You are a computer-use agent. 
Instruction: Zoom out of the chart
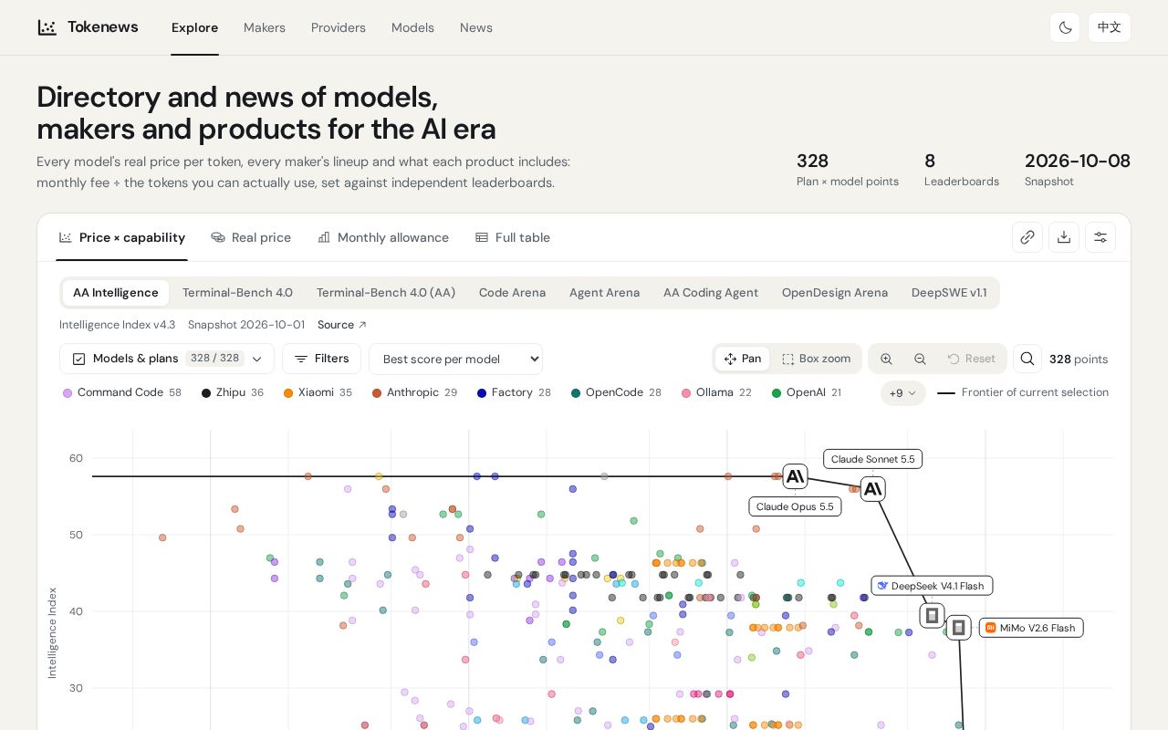pos(920,359)
